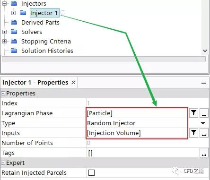
Task: Click the tree panel scroll-down arrow
Action: coord(205,51)
